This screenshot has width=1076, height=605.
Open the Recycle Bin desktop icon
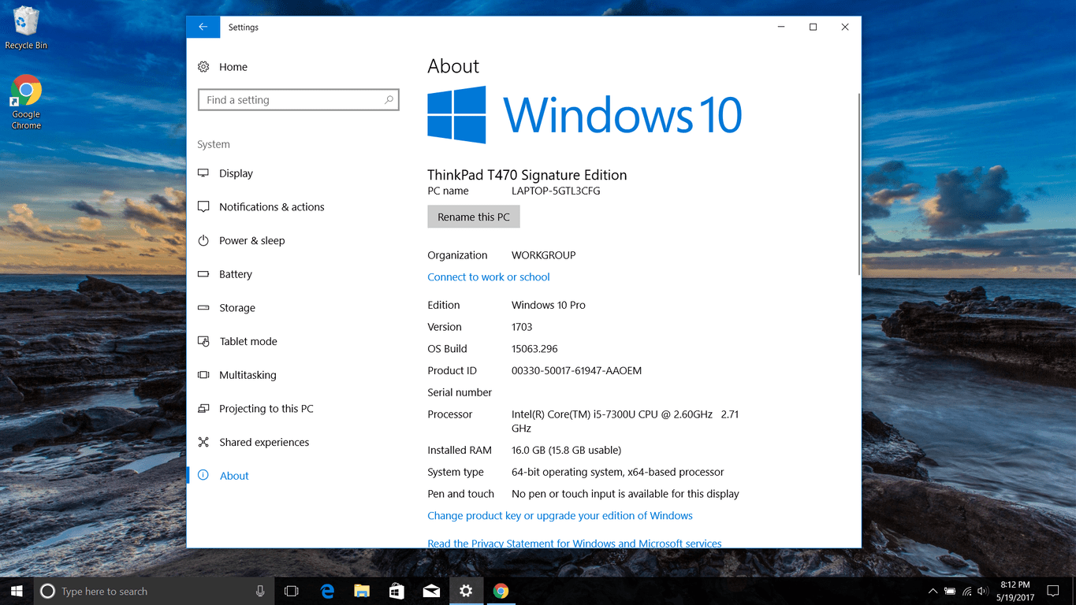pos(25,28)
